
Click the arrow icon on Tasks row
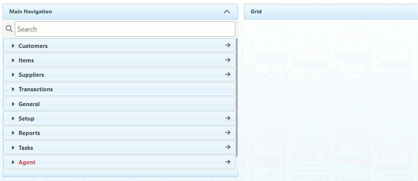(228, 147)
